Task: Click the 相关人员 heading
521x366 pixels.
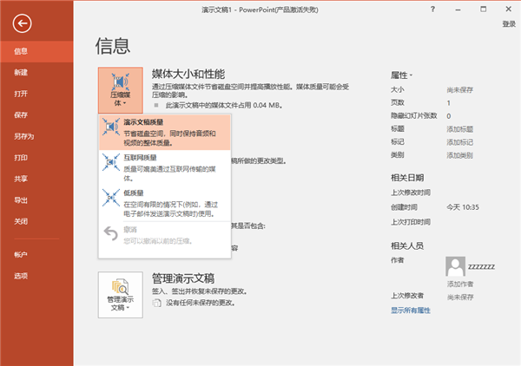Action: click(407, 246)
